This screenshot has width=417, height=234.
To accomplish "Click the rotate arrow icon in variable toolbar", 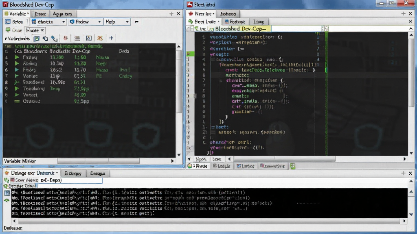I will click(45, 39).
